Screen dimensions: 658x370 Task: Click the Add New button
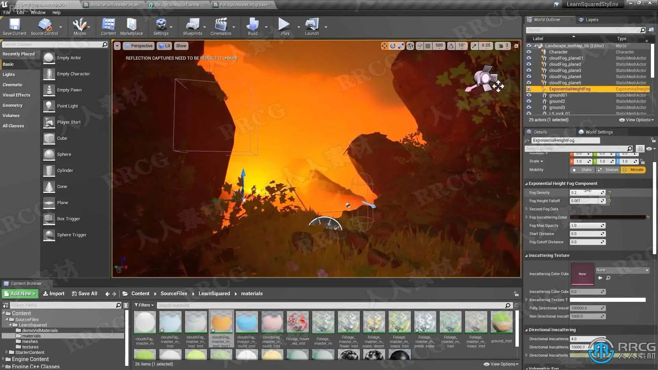pyautogui.click(x=20, y=294)
